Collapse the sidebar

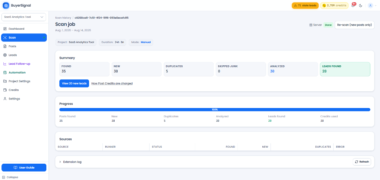point(10,177)
